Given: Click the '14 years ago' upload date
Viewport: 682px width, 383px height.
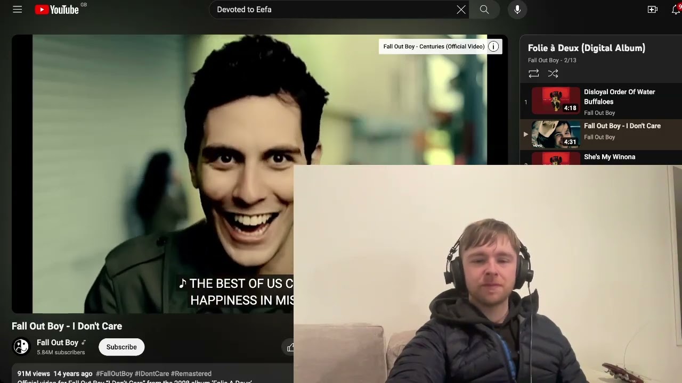Looking at the screenshot, I should click(x=73, y=374).
